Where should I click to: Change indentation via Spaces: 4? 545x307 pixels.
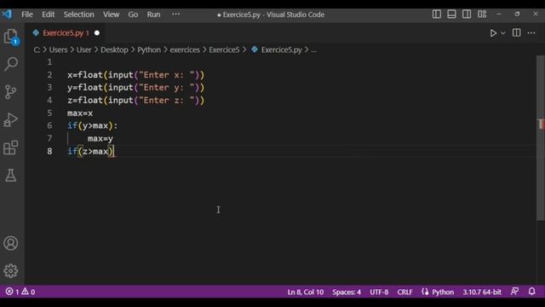coord(347,292)
